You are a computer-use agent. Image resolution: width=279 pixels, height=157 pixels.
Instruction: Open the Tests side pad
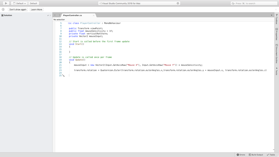point(276,71)
